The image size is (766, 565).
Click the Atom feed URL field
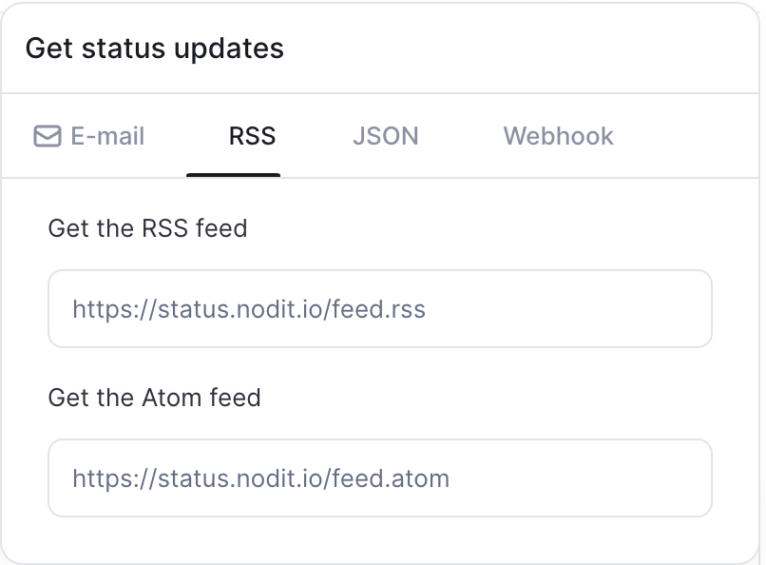(x=380, y=478)
